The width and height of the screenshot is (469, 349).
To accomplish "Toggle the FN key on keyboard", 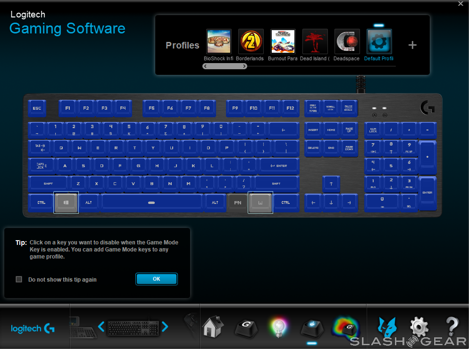I will pos(237,203).
